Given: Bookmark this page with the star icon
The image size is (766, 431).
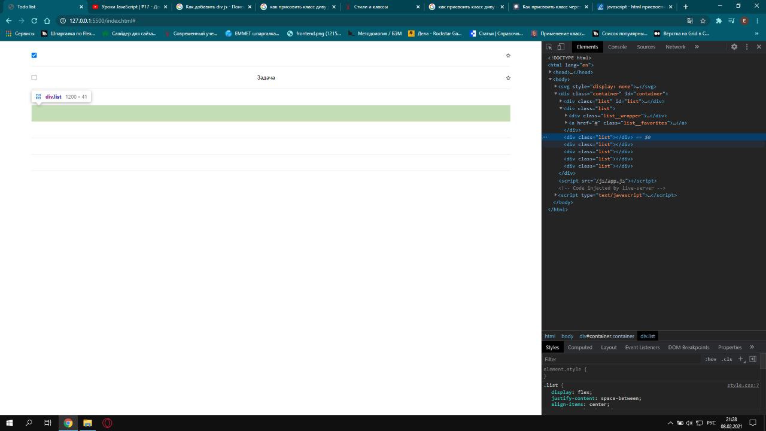Looking at the screenshot, I should click(703, 20).
